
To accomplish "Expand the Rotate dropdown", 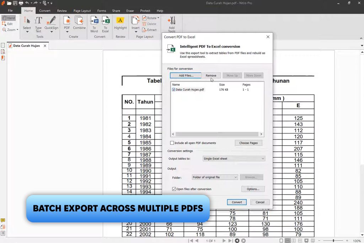I will pos(158,18).
